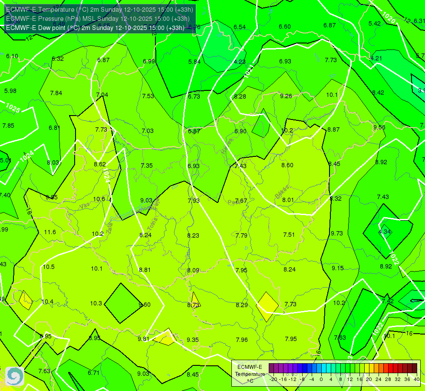Click the 8.32 temperature value
Screen dimensions: 425x391
point(335,199)
